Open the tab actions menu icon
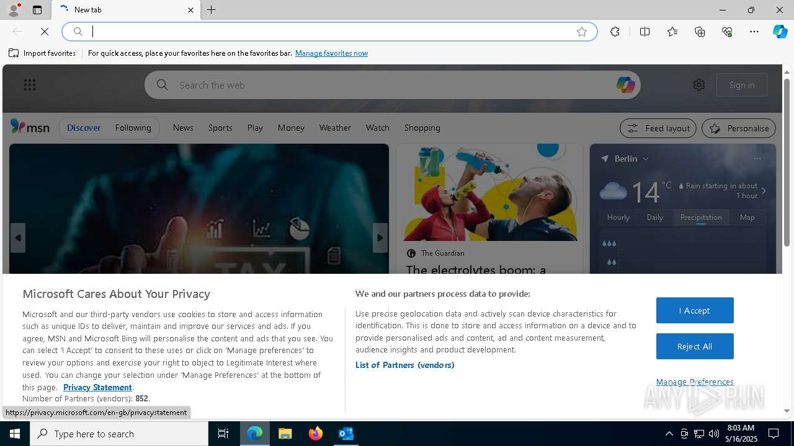This screenshot has width=794, height=446. pyautogui.click(x=37, y=10)
